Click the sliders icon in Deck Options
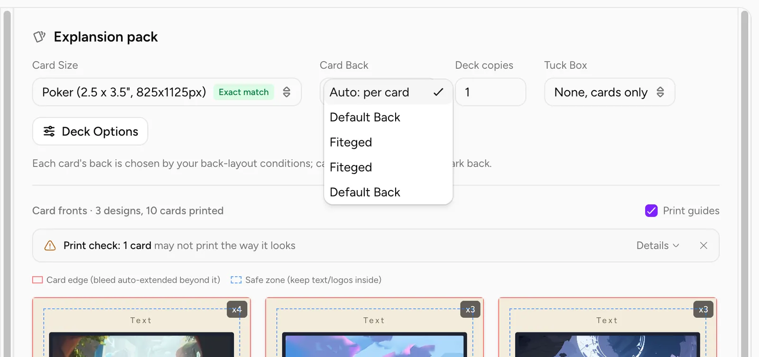This screenshot has height=357, width=759. pyautogui.click(x=49, y=131)
